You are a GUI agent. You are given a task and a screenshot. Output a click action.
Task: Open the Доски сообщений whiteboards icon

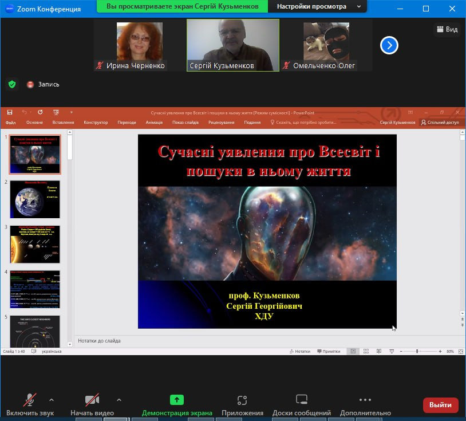pyautogui.click(x=301, y=400)
